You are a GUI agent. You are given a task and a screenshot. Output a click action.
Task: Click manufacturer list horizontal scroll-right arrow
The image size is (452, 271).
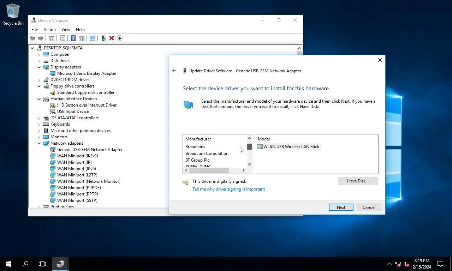(243, 170)
